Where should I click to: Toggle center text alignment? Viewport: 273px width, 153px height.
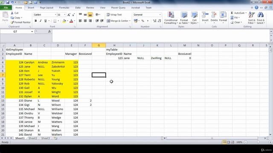click(x=85, y=21)
